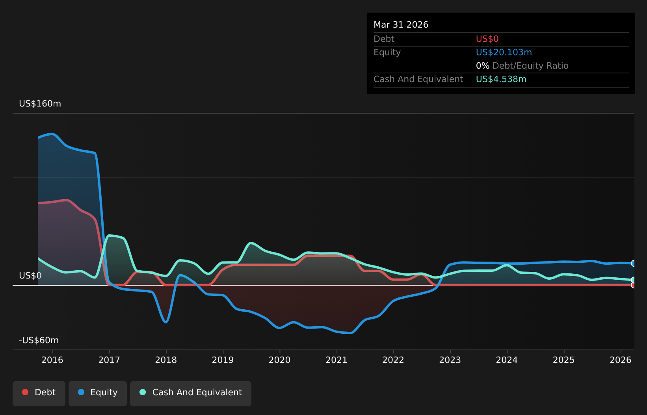
Task: Click the tooltip Debt row label
Action: (384, 39)
